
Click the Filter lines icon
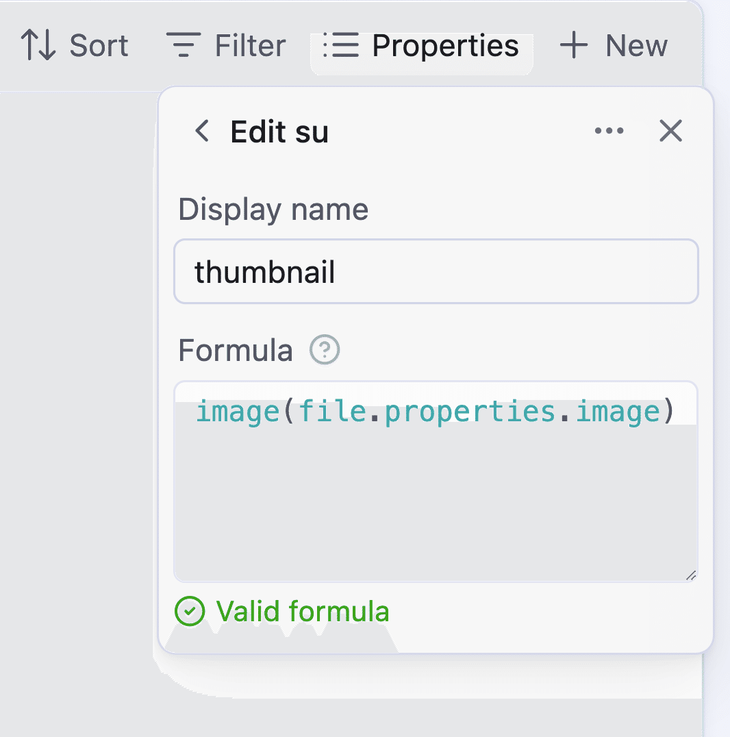click(x=183, y=46)
